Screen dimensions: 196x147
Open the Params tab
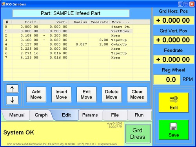pyautogui.click(x=90, y=115)
